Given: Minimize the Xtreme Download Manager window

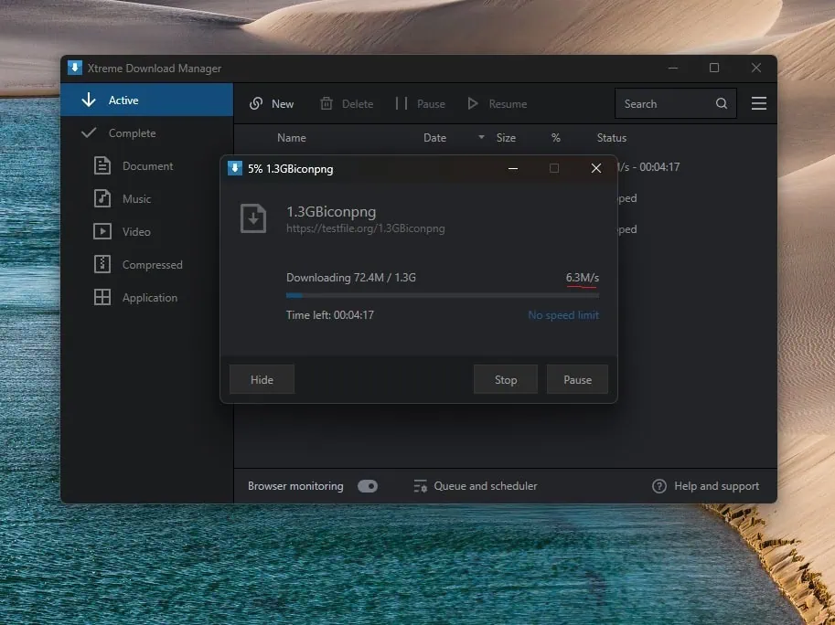Looking at the screenshot, I should tap(673, 68).
